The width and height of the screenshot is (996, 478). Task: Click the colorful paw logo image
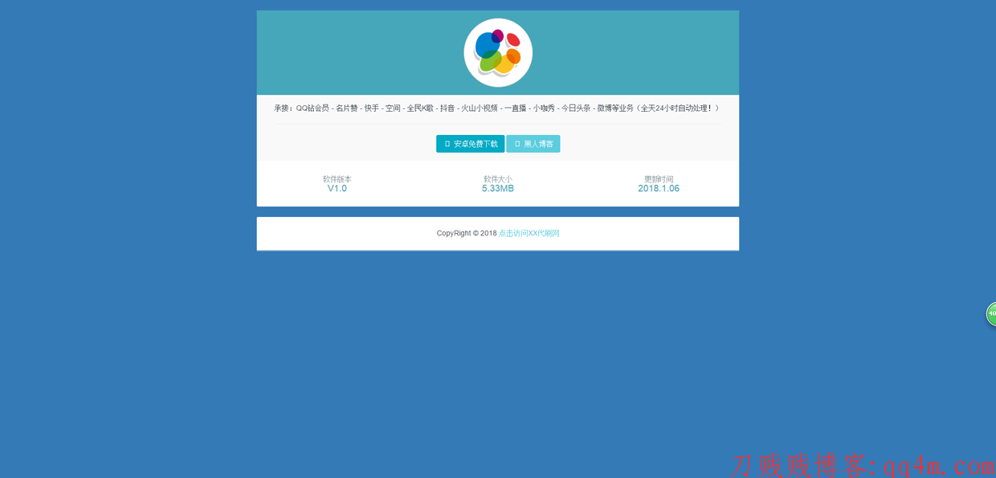(498, 53)
